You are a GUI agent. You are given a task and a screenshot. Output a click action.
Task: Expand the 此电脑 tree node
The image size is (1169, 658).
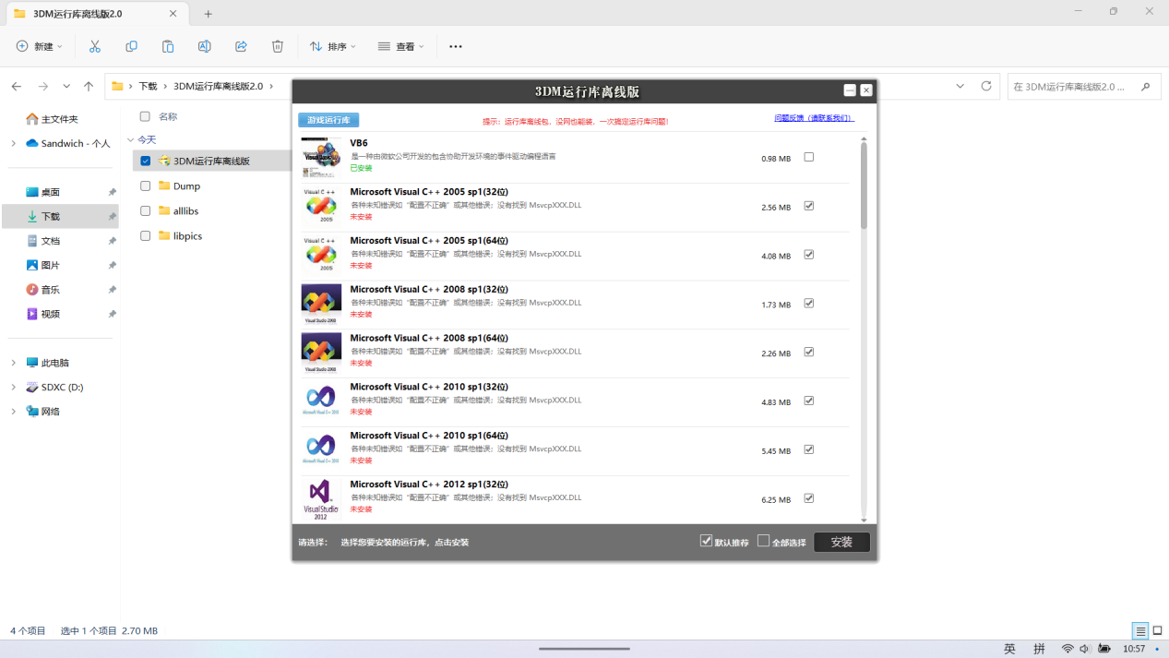pos(13,363)
